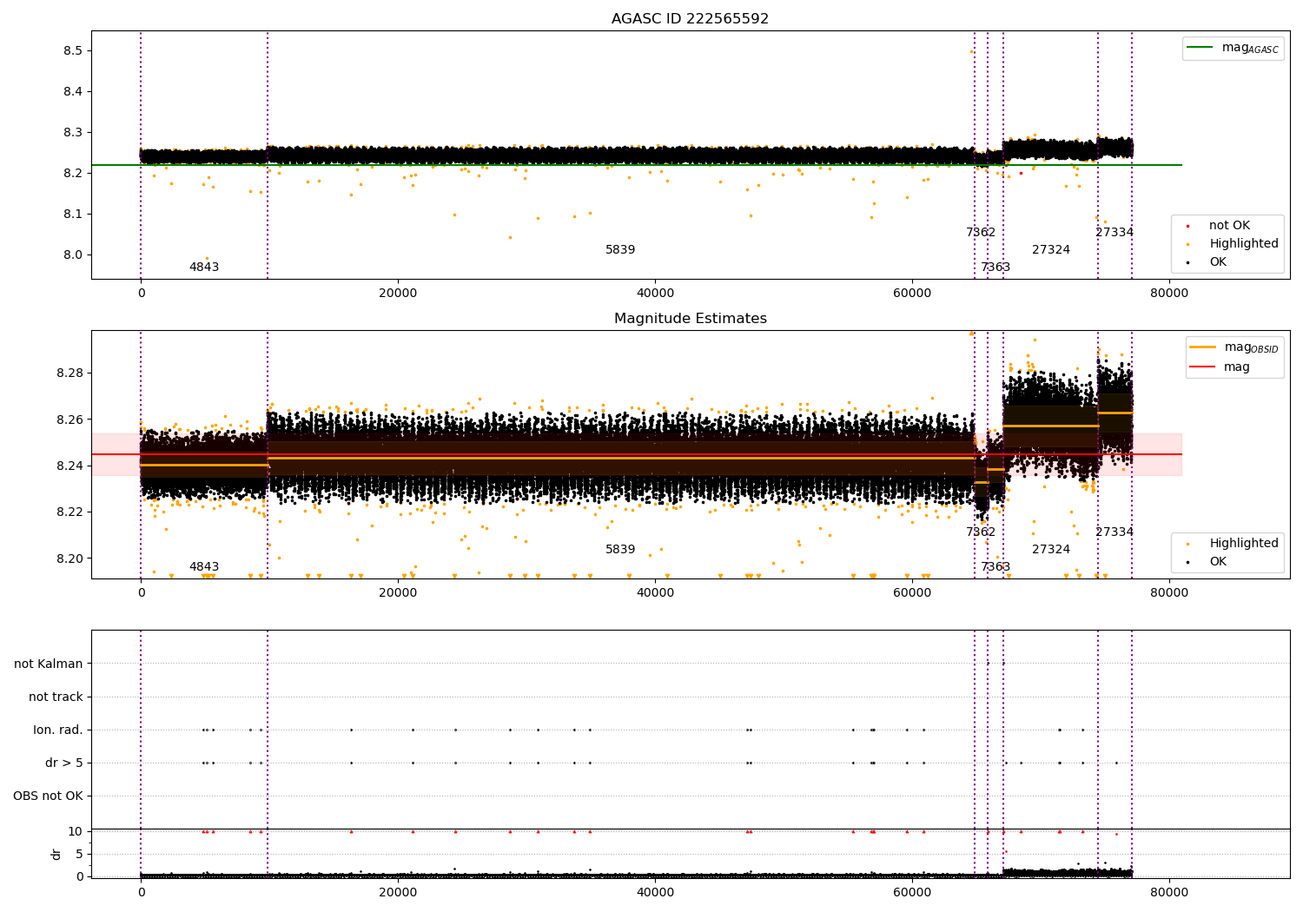The height and width of the screenshot is (912, 1303).
Task: Click 'OK' in the middle plot legend
Action: coord(1217,562)
